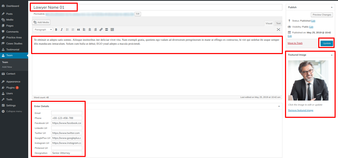Toggle bold formatting in editor toolbar

coord(56,30)
